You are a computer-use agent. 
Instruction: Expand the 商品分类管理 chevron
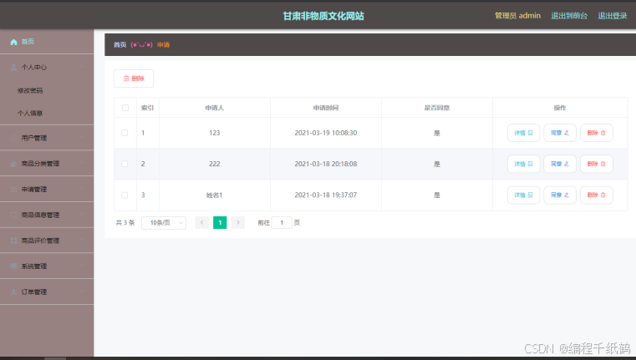(x=83, y=164)
